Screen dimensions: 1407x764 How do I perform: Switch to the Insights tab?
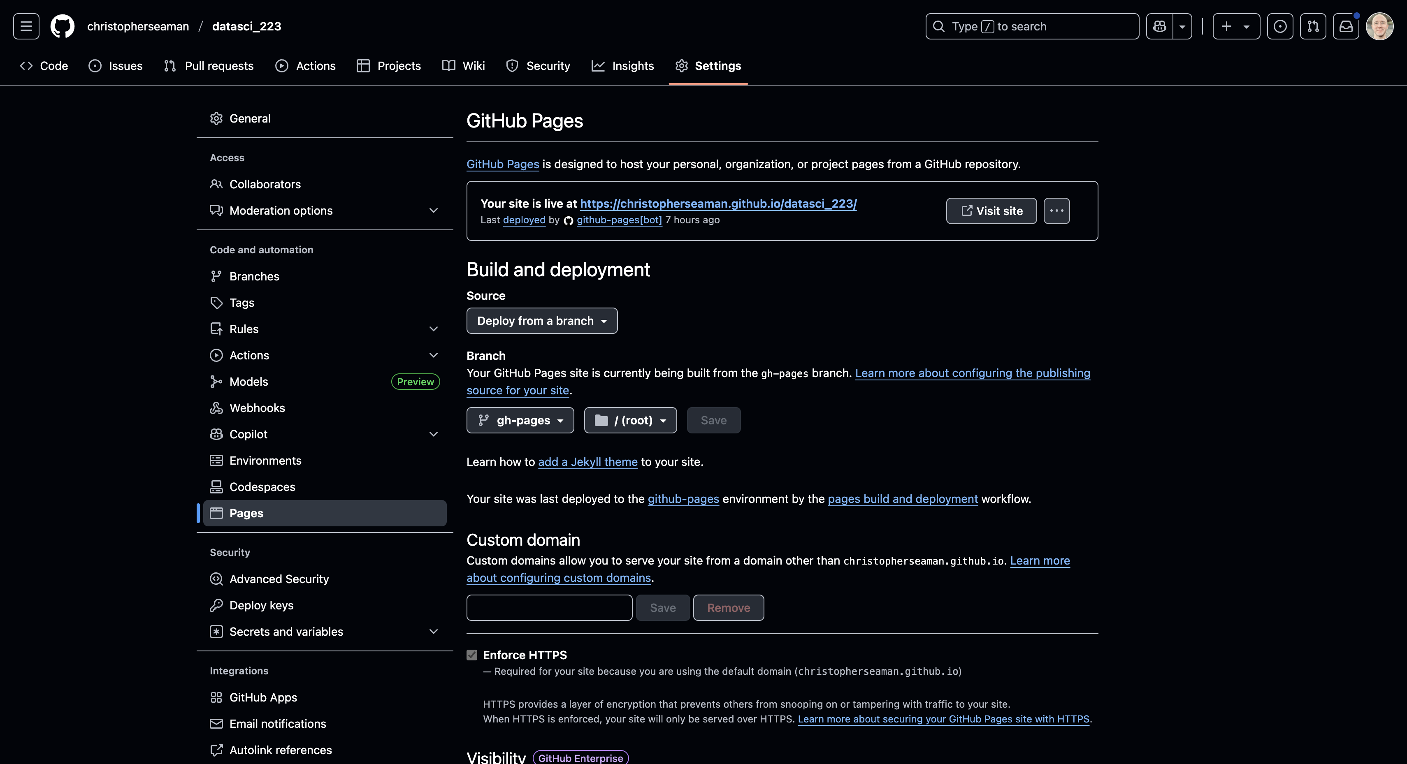point(623,65)
